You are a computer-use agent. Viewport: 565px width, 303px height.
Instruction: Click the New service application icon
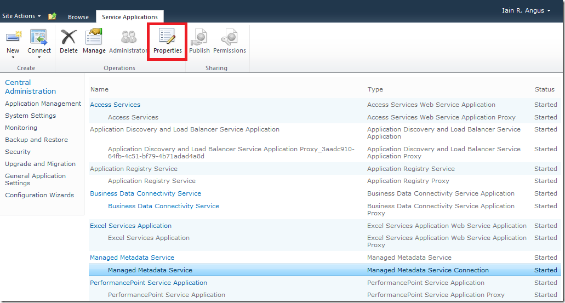pyautogui.click(x=13, y=37)
